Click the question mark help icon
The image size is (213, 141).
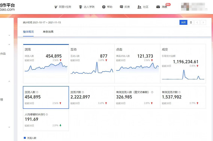[x=104, y=7]
